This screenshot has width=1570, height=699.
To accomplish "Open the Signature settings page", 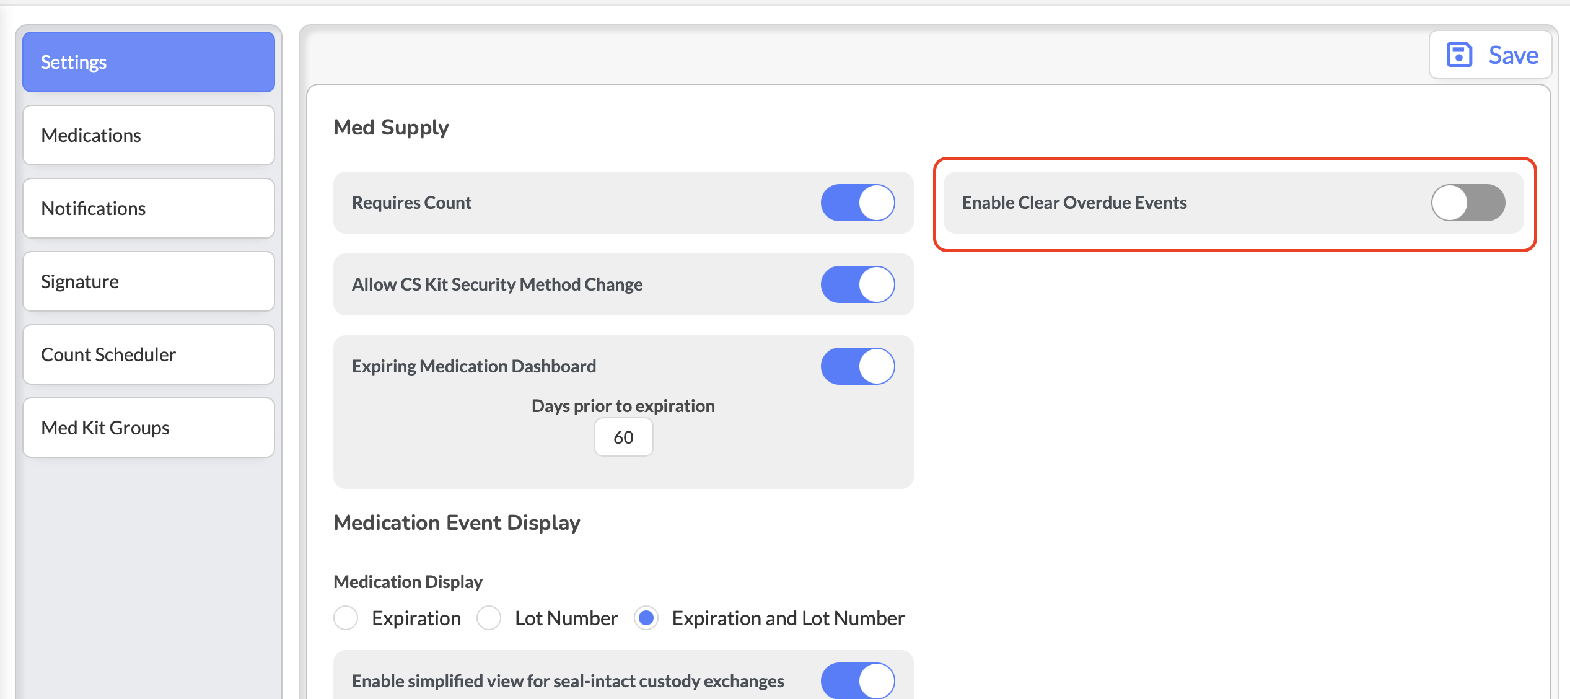I will (x=149, y=281).
